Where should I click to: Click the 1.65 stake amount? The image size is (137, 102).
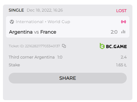(x=121, y=65)
